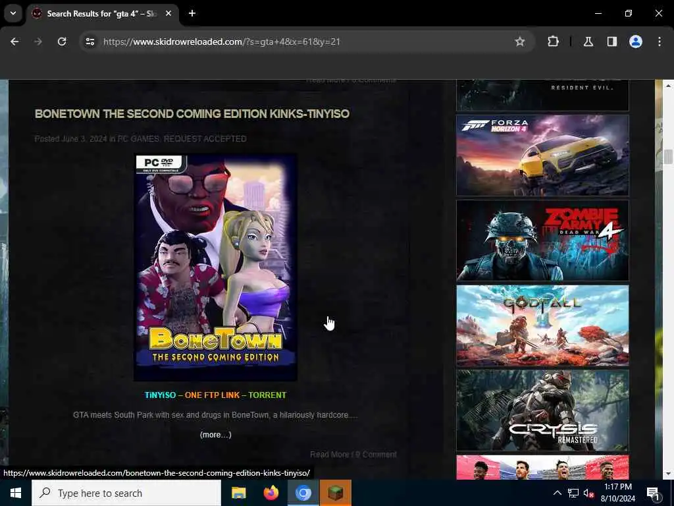Open the REQUEST ACCEPTED category link
Screen dimensions: 674x506
[x=205, y=138]
